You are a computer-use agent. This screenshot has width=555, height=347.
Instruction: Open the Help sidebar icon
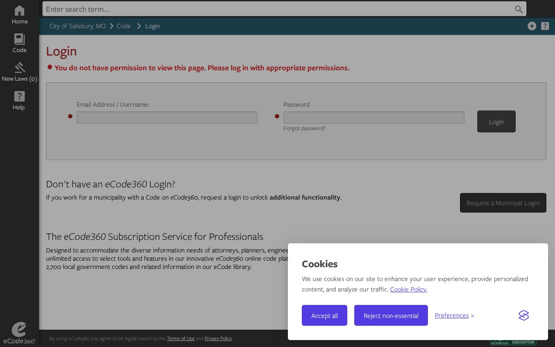(x=20, y=101)
